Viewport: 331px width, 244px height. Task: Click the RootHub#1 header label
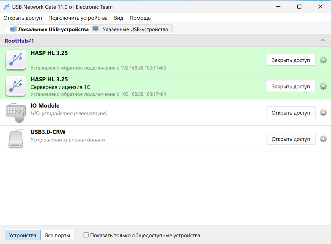[x=19, y=41]
